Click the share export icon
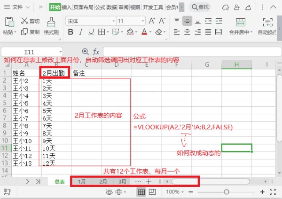The height and width of the screenshot is (199, 282). 248,7
